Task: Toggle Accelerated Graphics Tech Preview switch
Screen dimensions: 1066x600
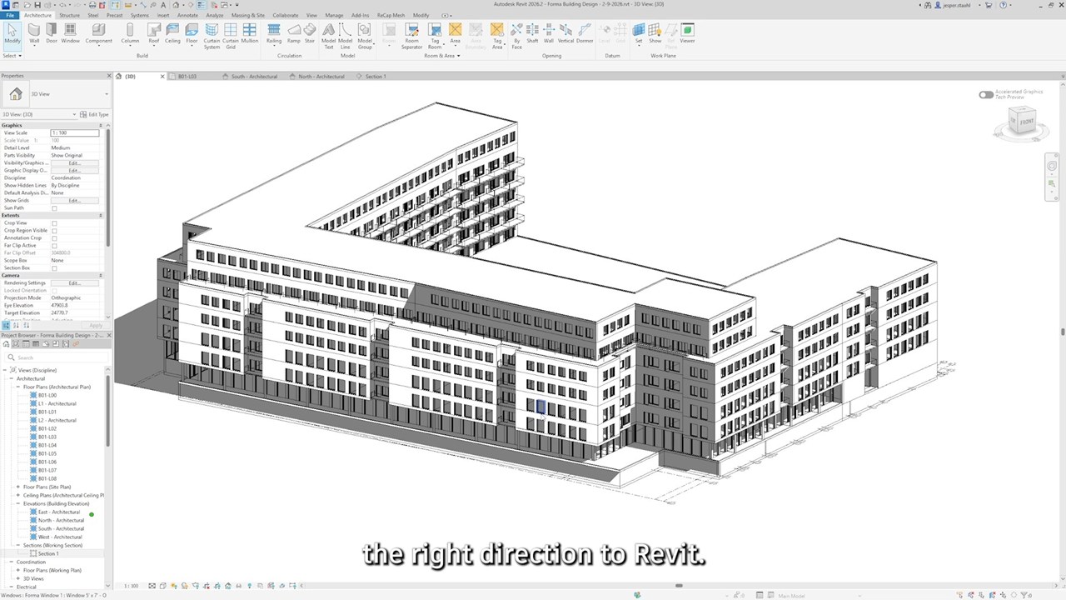Action: (x=986, y=94)
